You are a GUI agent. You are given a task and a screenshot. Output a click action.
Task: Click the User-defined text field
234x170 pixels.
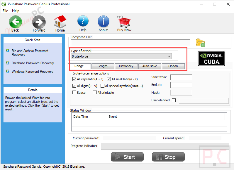coord(204,100)
